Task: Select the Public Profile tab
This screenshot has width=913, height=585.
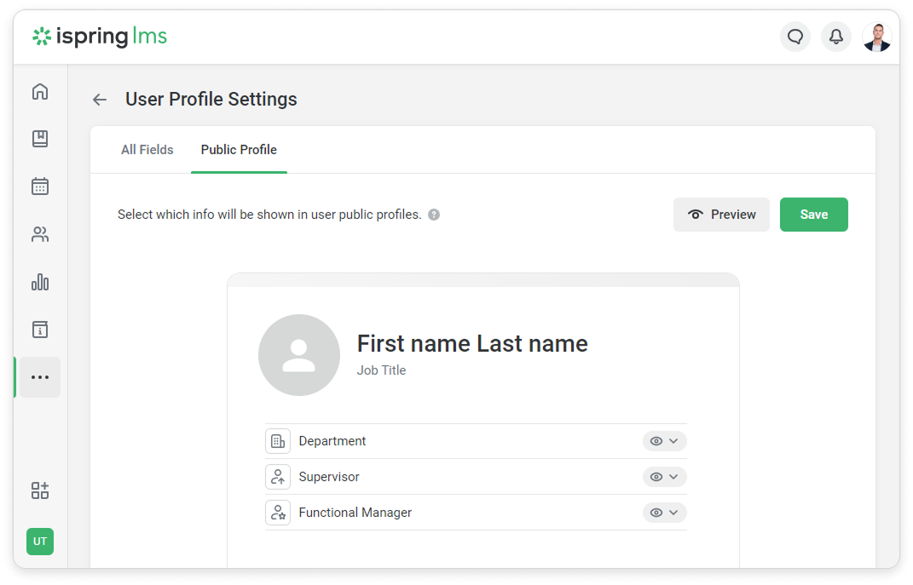Action: pyautogui.click(x=239, y=150)
